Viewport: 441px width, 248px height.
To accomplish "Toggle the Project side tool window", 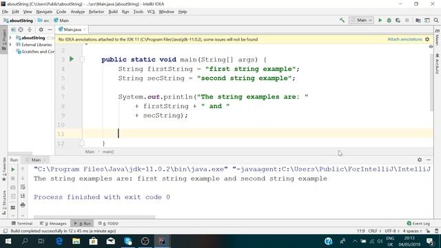I will coord(3,39).
